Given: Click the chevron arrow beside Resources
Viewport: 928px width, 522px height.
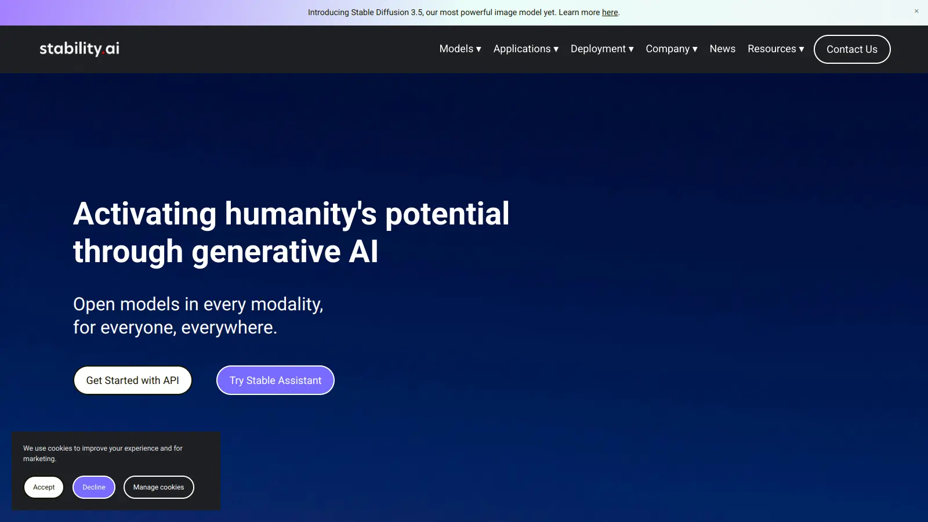Looking at the screenshot, I should click(802, 49).
